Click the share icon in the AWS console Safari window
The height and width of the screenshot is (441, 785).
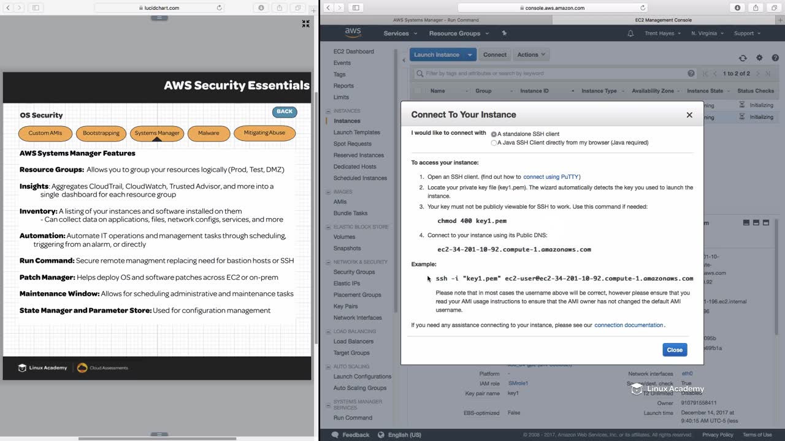pos(756,8)
